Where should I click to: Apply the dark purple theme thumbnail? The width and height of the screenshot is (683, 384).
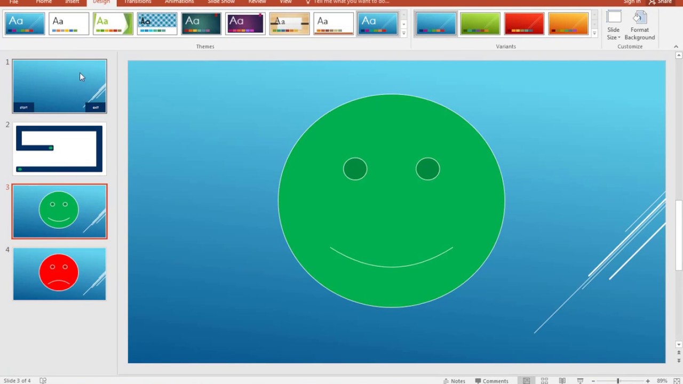point(245,24)
